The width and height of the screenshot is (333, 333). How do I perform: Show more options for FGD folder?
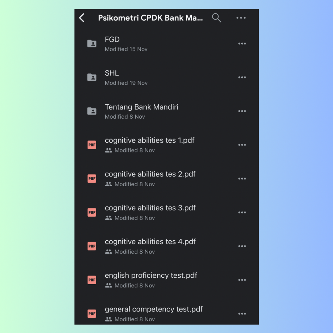point(242,44)
